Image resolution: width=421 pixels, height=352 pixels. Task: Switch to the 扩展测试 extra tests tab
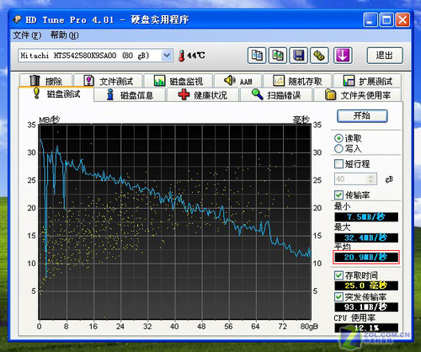367,81
